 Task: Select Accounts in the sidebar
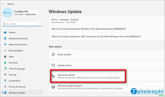click(23, 63)
